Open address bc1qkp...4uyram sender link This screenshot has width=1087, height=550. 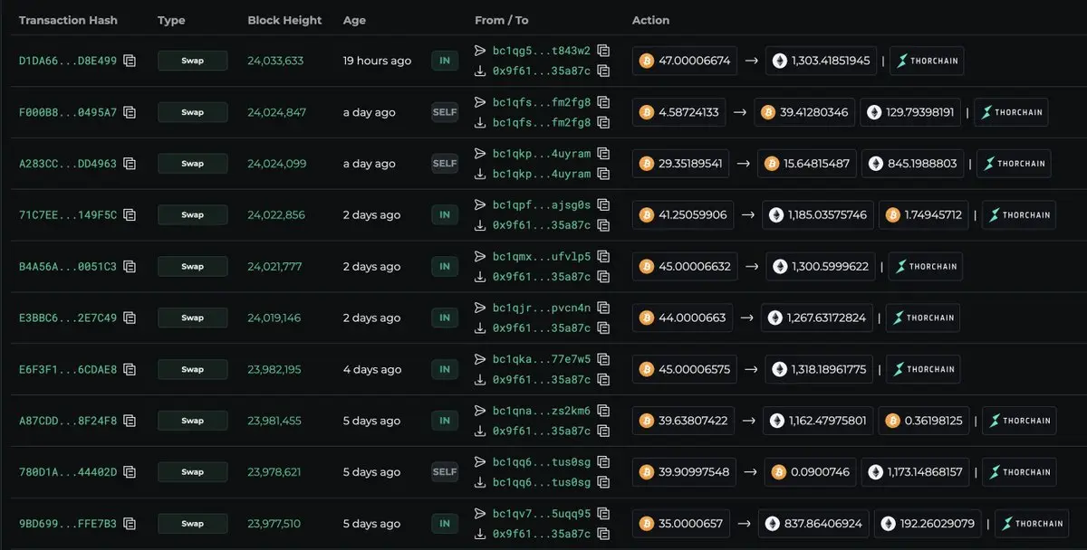click(542, 154)
